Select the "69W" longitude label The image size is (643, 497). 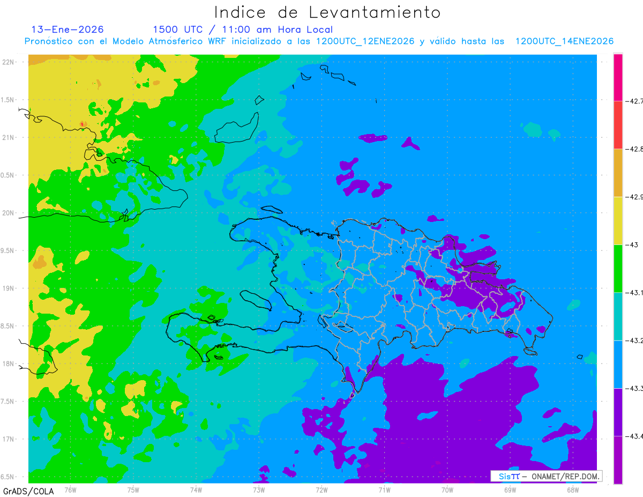coord(510,489)
